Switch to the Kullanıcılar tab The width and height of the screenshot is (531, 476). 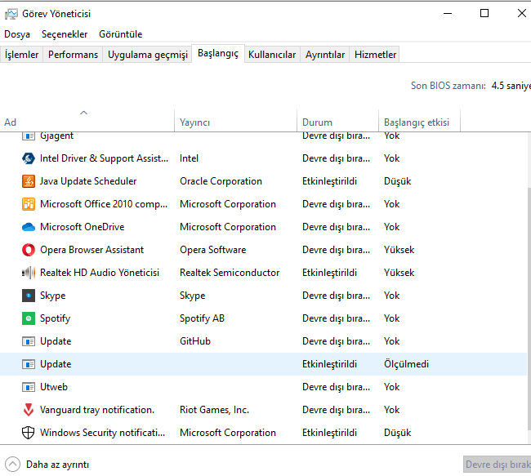coord(272,55)
